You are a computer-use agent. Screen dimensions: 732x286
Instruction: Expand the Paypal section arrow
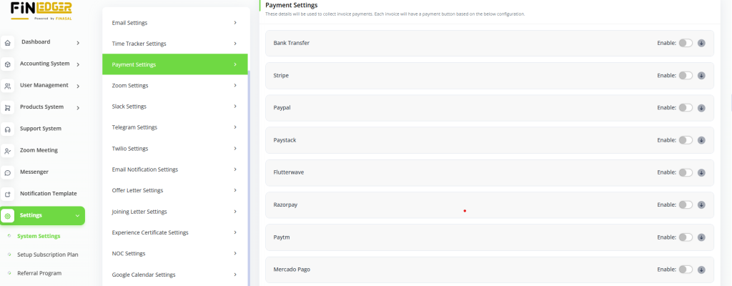[701, 108]
